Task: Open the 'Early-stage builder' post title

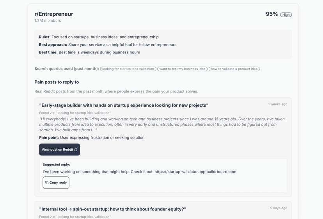Action: [x=124, y=105]
